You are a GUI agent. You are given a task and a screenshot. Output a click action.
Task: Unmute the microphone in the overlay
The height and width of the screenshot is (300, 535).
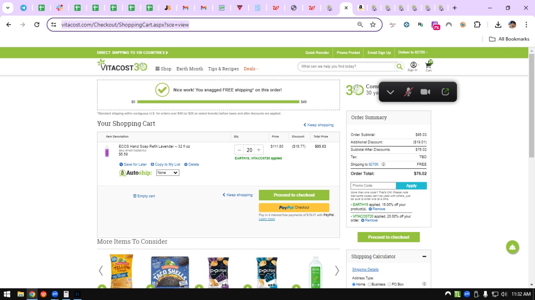click(x=408, y=92)
